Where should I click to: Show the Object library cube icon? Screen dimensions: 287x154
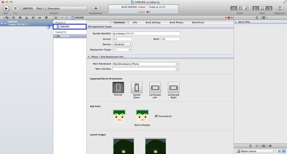264,146
